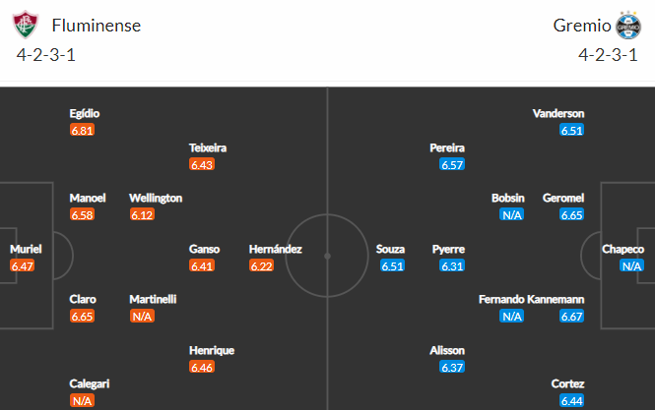This screenshot has height=410, width=655.
Task: Click the Fluminense club crest icon
Action: [x=26, y=25]
